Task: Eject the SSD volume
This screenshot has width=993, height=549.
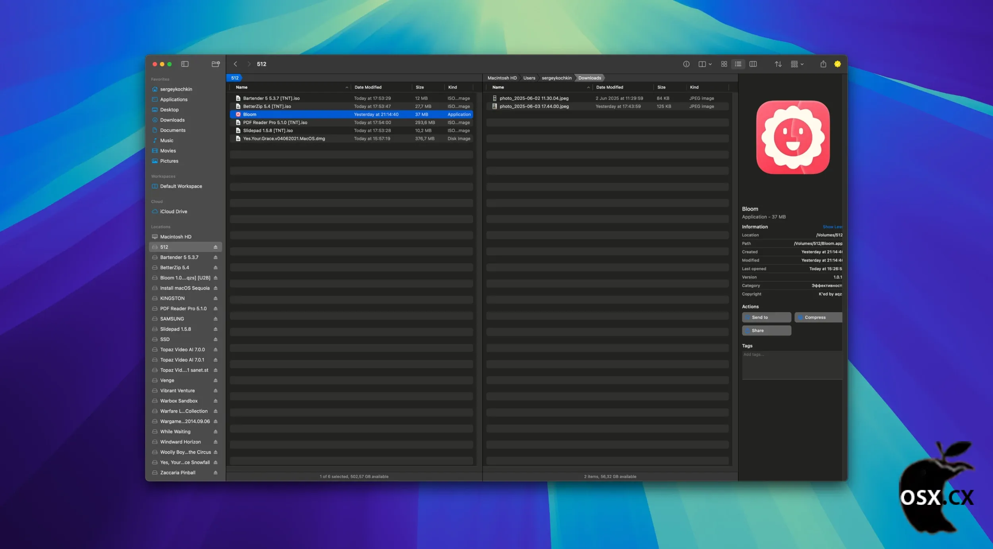Action: 215,339
